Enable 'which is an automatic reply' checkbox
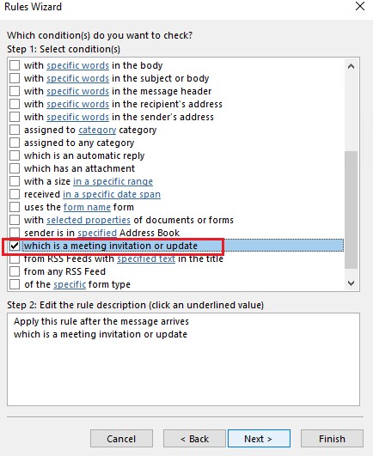The image size is (373, 456). [15, 155]
